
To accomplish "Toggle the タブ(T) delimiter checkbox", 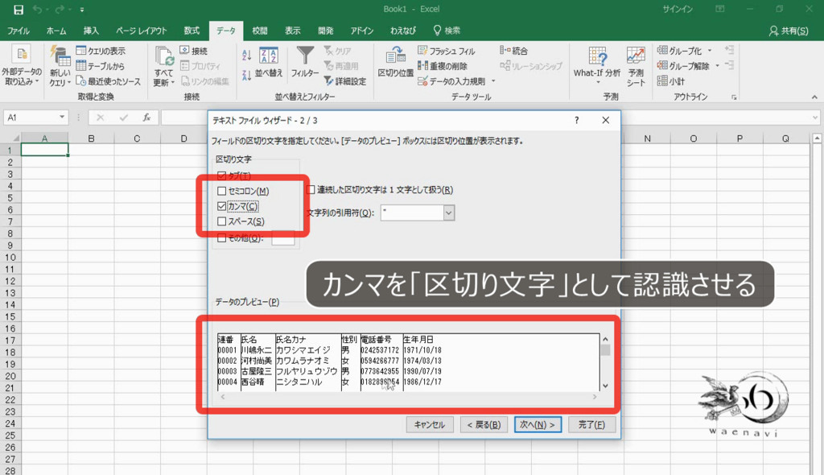I will point(222,176).
